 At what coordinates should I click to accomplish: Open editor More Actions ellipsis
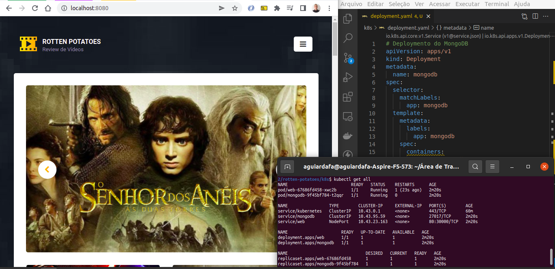(546, 16)
